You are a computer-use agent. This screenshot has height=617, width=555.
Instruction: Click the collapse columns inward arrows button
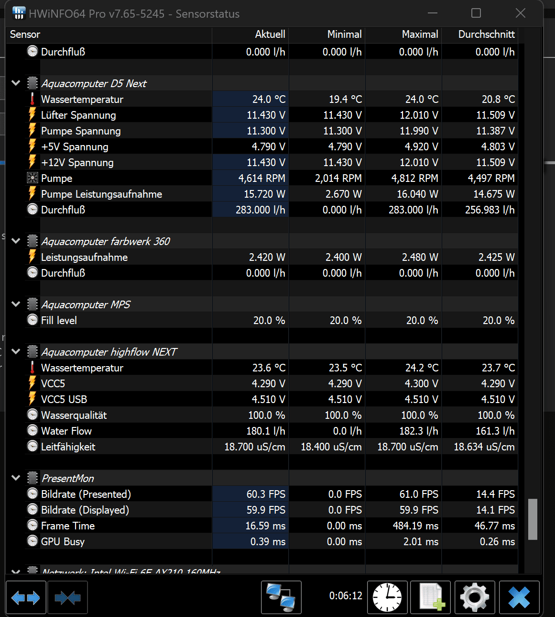pos(67,597)
